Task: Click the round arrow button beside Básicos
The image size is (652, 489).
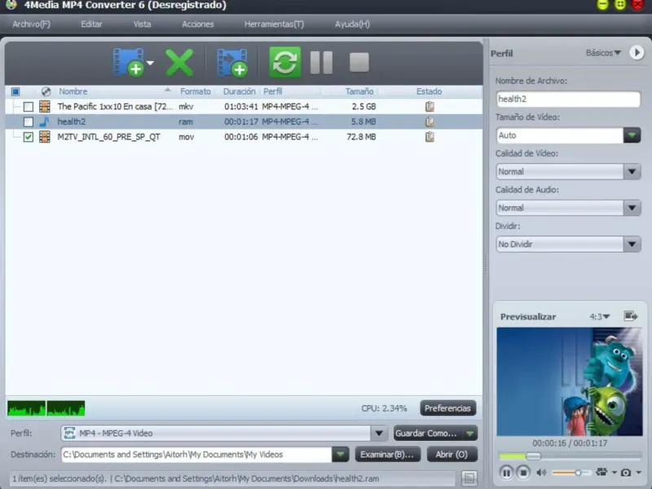Action: [637, 53]
